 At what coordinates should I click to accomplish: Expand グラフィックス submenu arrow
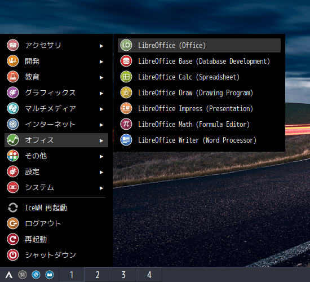point(101,93)
